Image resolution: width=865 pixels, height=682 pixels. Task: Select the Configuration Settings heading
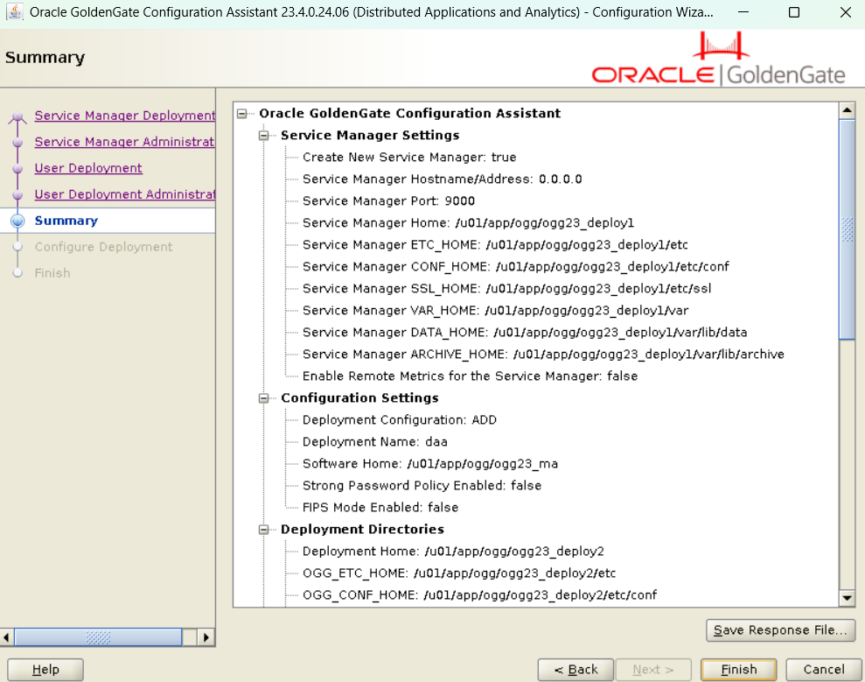pyautogui.click(x=359, y=398)
